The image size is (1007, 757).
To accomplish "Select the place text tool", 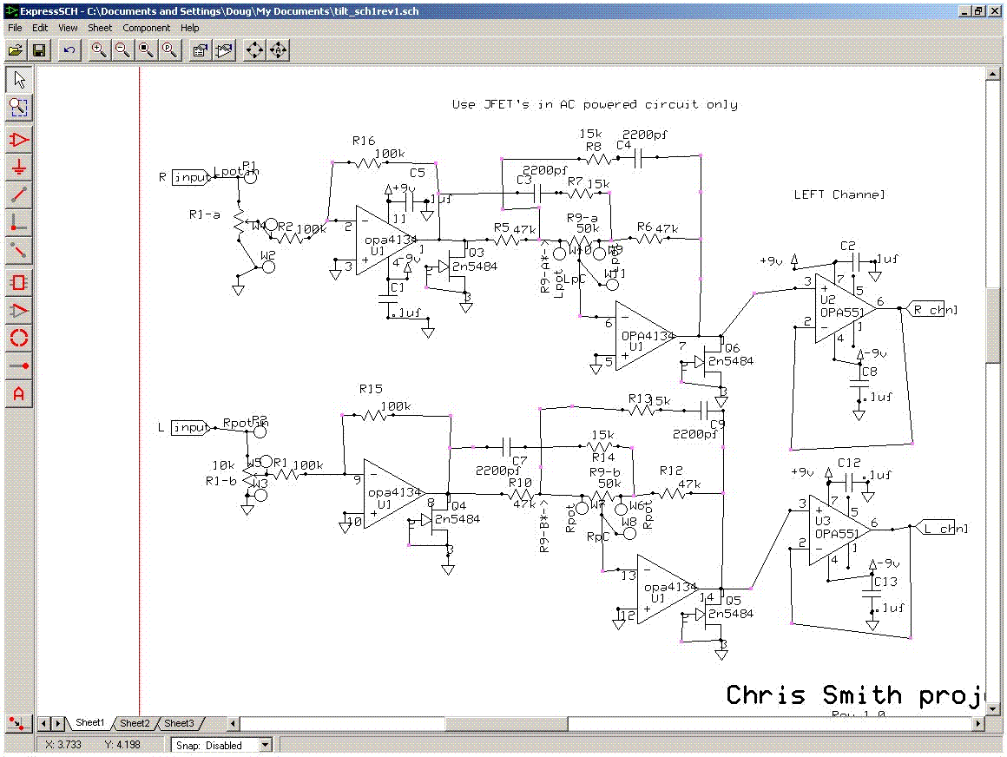I will point(19,393).
